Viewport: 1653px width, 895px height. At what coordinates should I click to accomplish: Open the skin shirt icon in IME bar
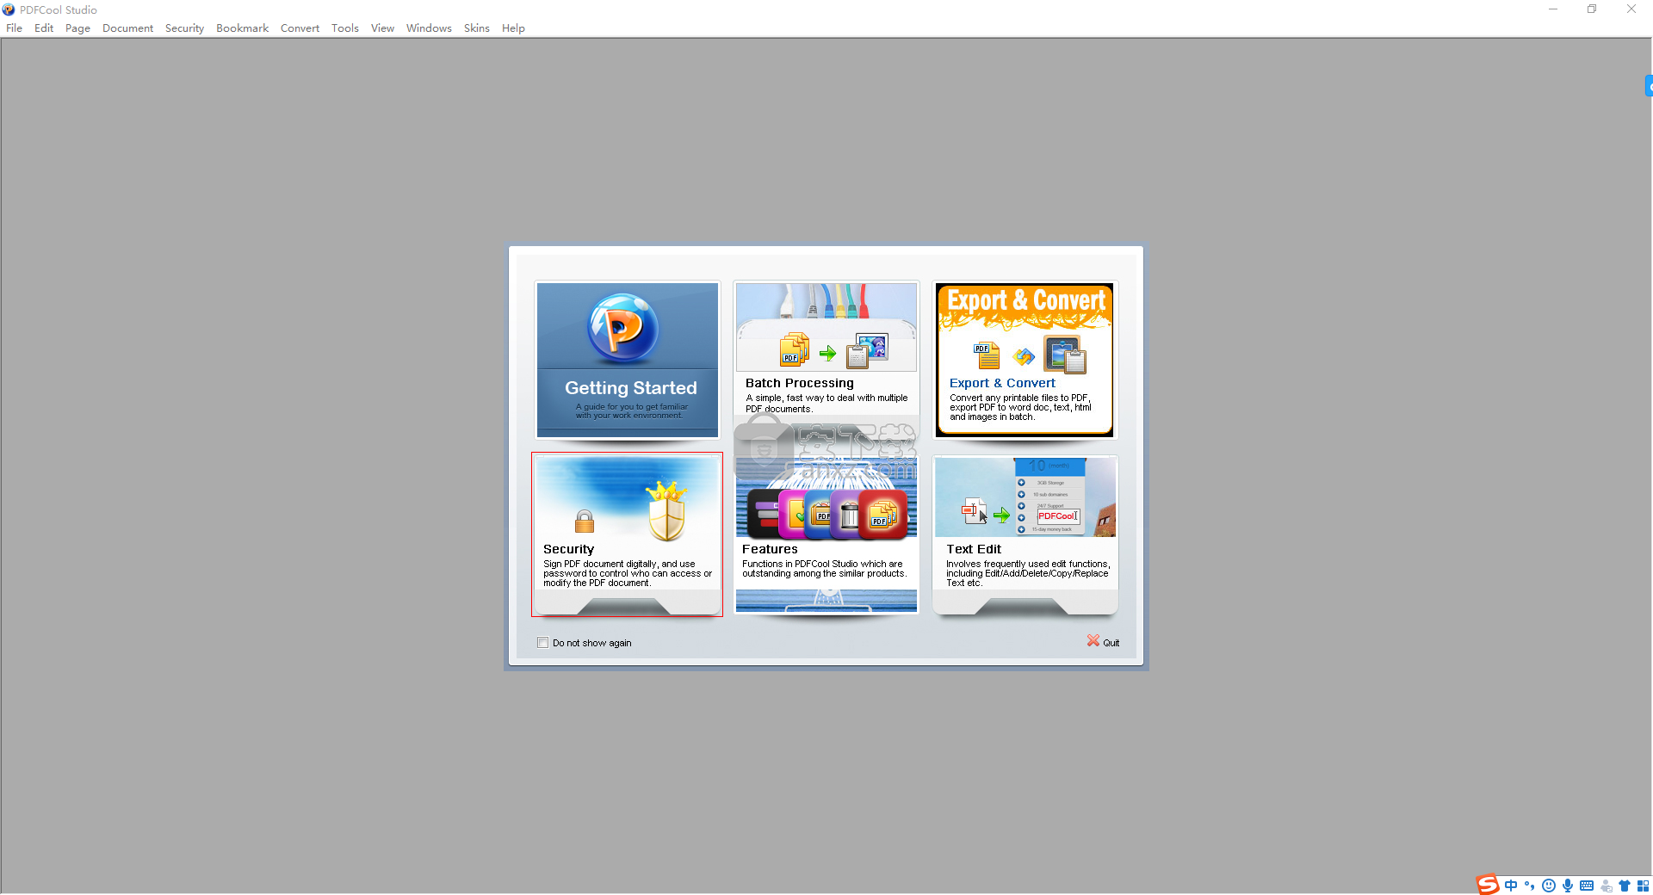tap(1625, 886)
